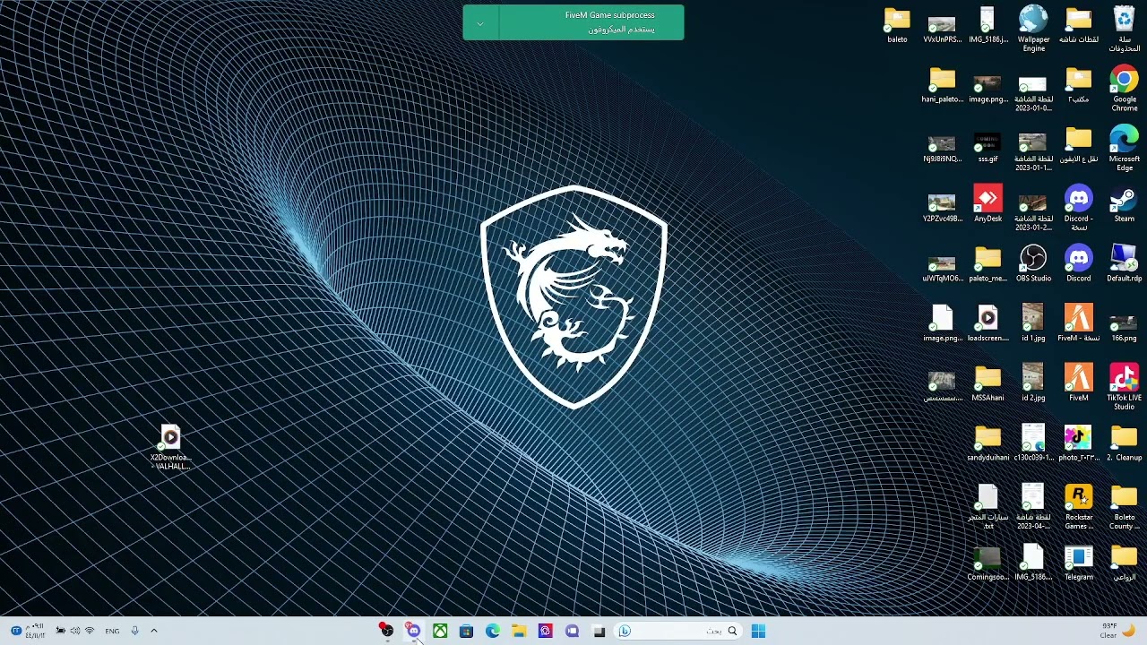
Task: Select the id 2.jpg image file
Action: coord(1033,383)
